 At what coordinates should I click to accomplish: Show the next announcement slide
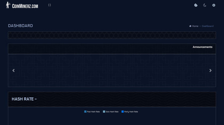click(210, 70)
